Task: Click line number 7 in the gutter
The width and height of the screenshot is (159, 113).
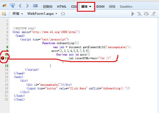Action: tap(7, 43)
